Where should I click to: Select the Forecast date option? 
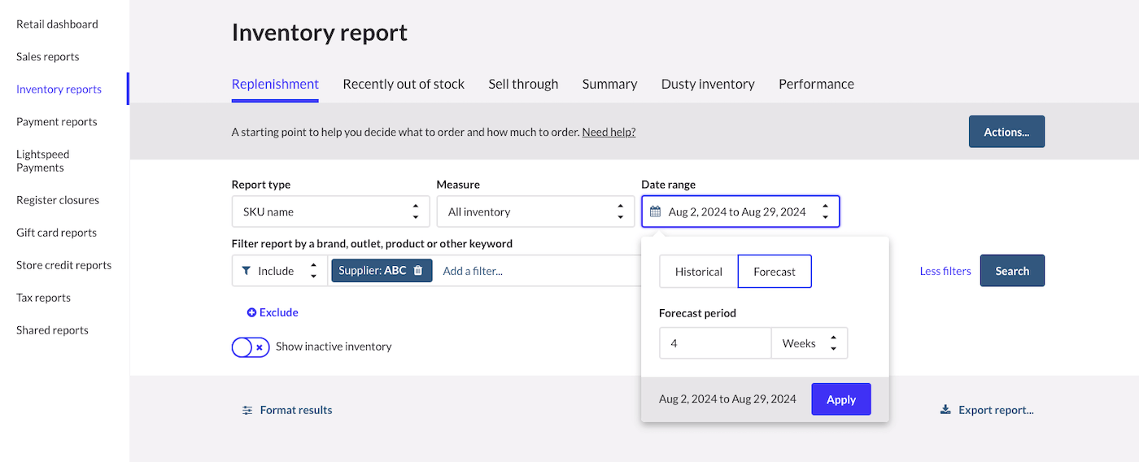point(775,272)
